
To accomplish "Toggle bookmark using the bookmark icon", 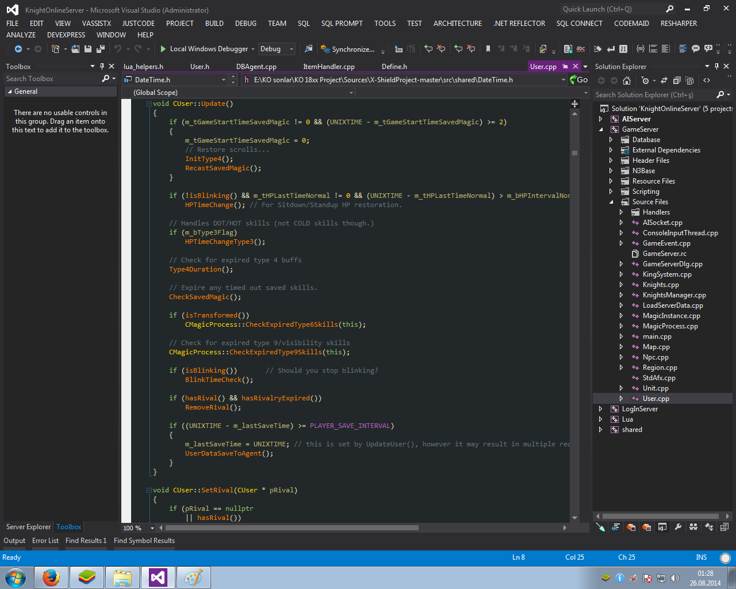I will [488, 49].
